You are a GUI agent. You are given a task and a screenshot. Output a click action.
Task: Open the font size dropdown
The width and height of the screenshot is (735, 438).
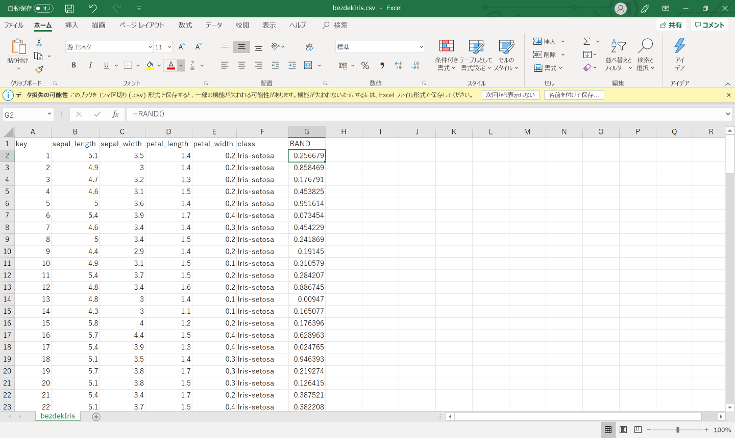pos(169,47)
